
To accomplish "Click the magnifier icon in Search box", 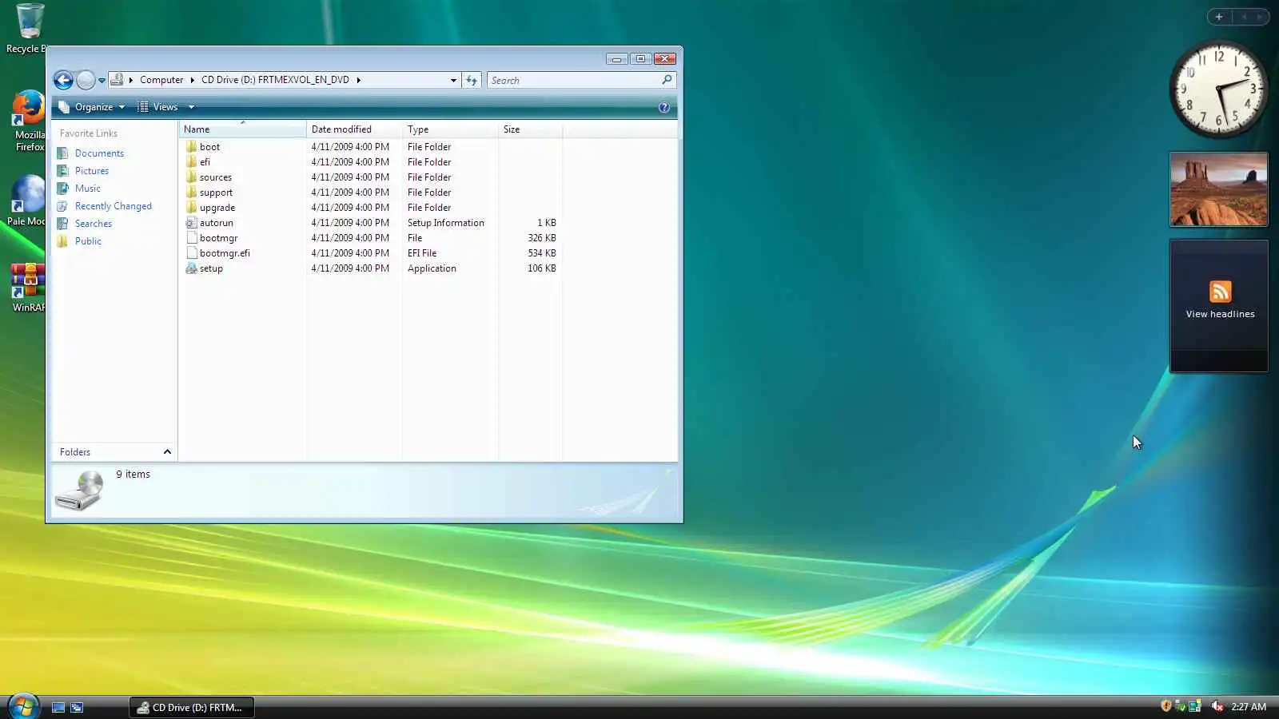I will [667, 80].
